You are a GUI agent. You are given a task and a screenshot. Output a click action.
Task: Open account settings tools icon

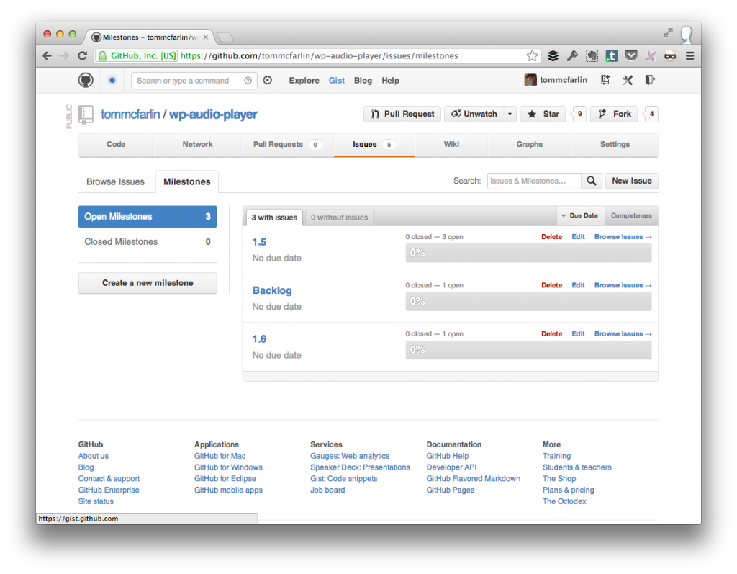[x=628, y=80]
